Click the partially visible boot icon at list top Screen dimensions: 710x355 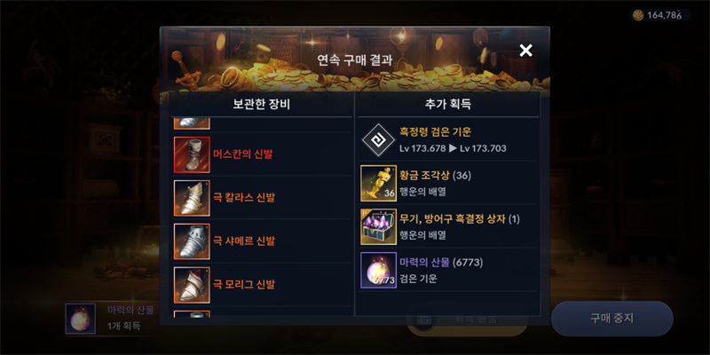[x=192, y=123]
